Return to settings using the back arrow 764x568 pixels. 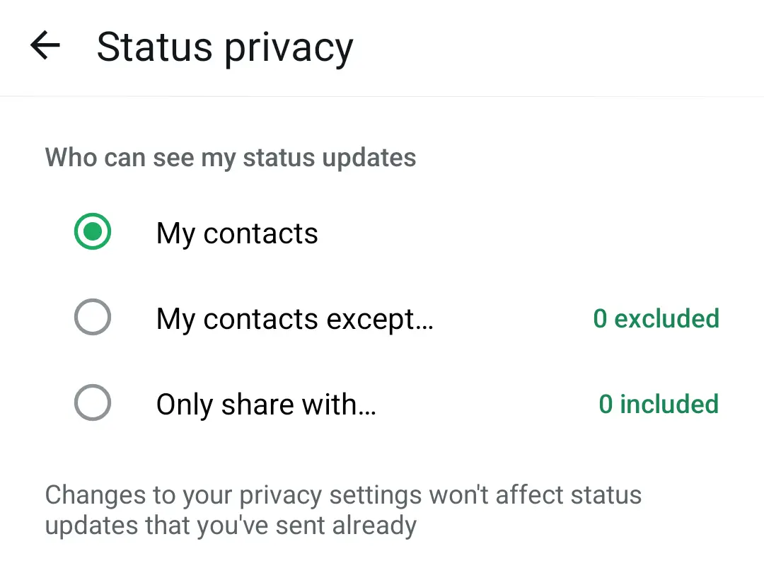pos(44,46)
